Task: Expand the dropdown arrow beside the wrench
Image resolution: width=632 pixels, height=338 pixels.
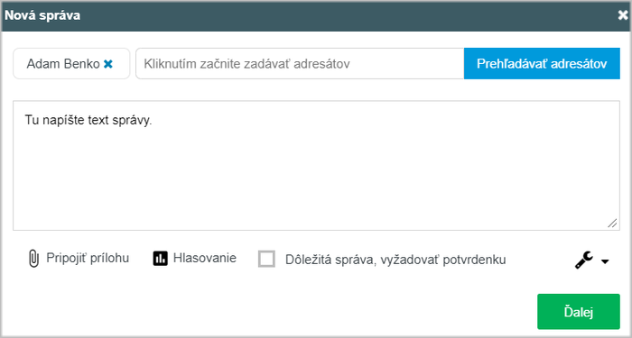Action: click(605, 261)
